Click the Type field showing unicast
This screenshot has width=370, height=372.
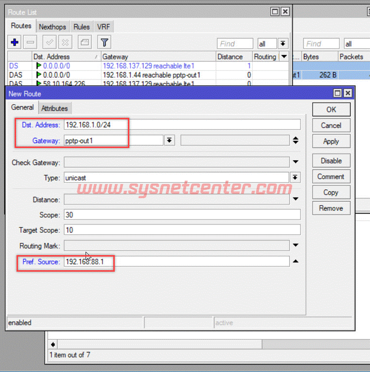coord(176,177)
